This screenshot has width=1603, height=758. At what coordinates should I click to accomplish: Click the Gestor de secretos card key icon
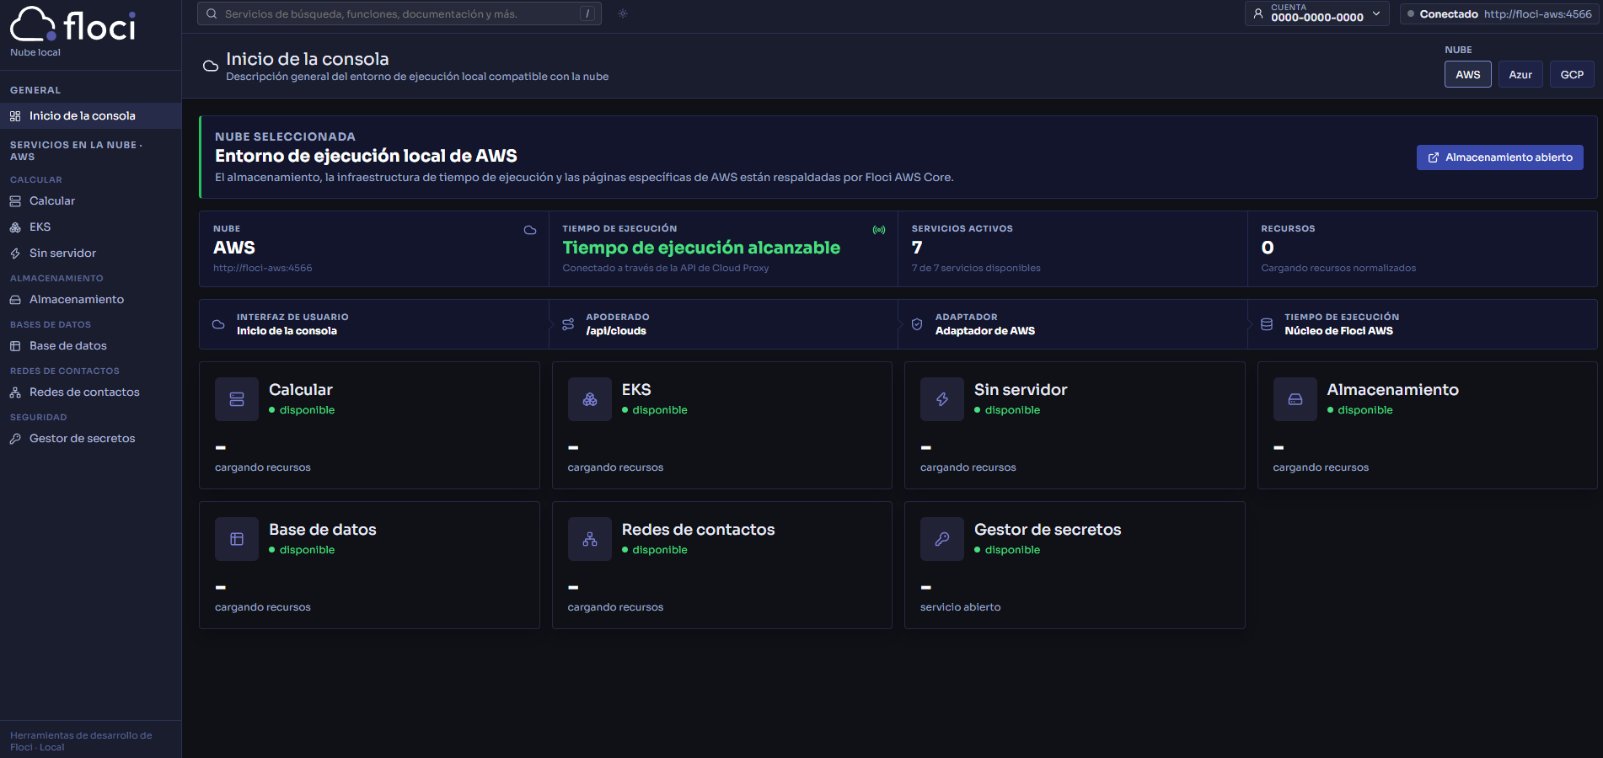tap(942, 539)
